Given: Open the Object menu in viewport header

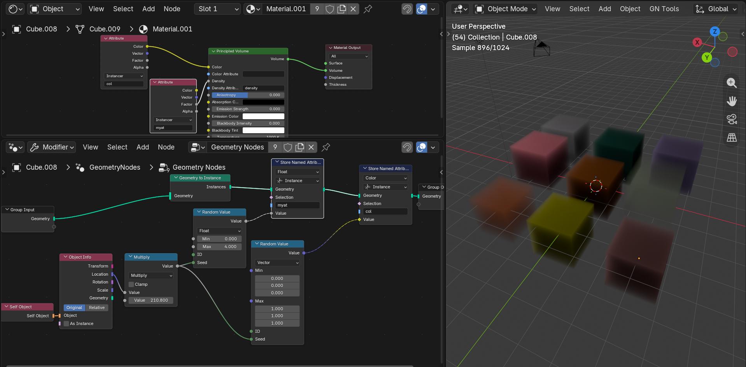Looking at the screenshot, I should pyautogui.click(x=630, y=9).
